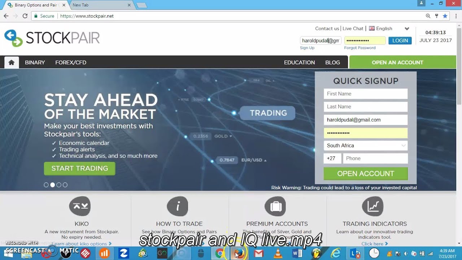Image resolution: width=462 pixels, height=260 pixels.
Task: Open Internet Explorer from the taskbar
Action: point(336,253)
